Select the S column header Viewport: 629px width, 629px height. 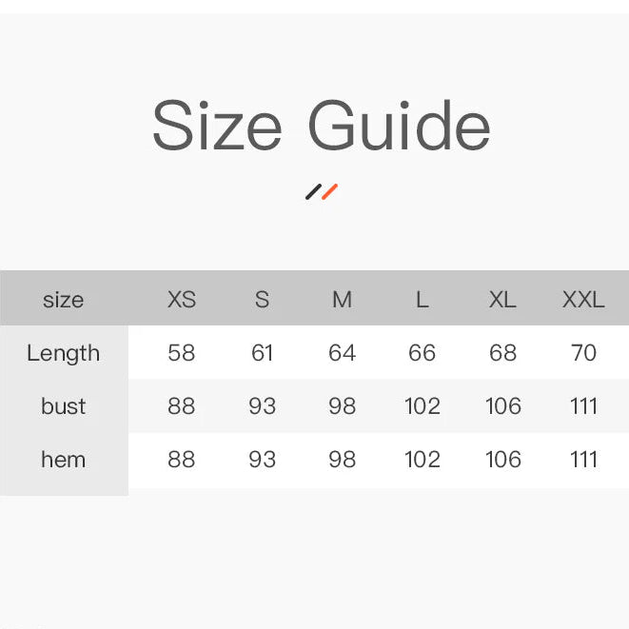coord(262,300)
